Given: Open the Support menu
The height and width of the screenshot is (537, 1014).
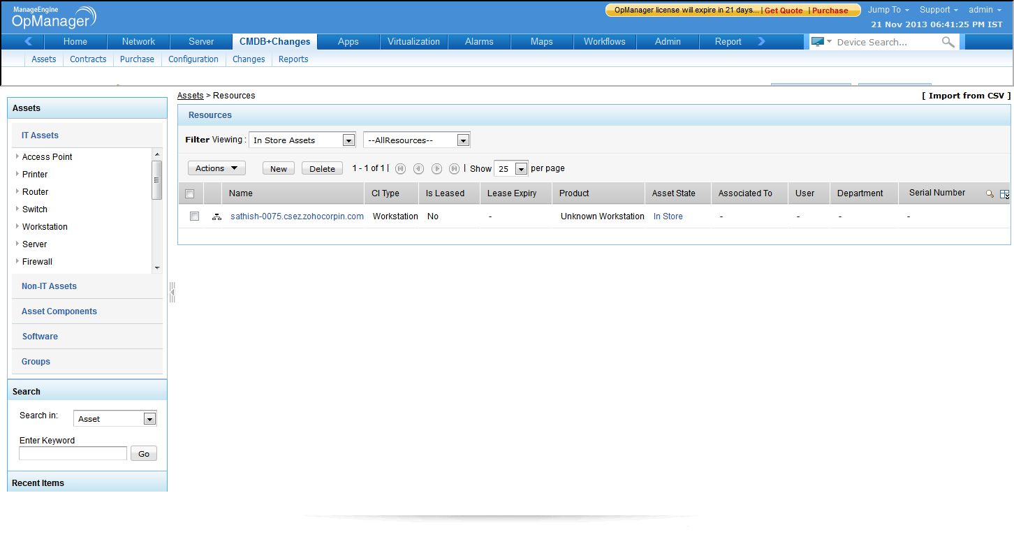Looking at the screenshot, I should 939,10.
